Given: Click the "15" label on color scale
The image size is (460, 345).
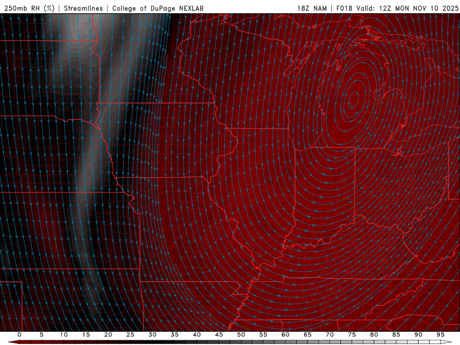Looking at the screenshot, I should tap(86, 335).
